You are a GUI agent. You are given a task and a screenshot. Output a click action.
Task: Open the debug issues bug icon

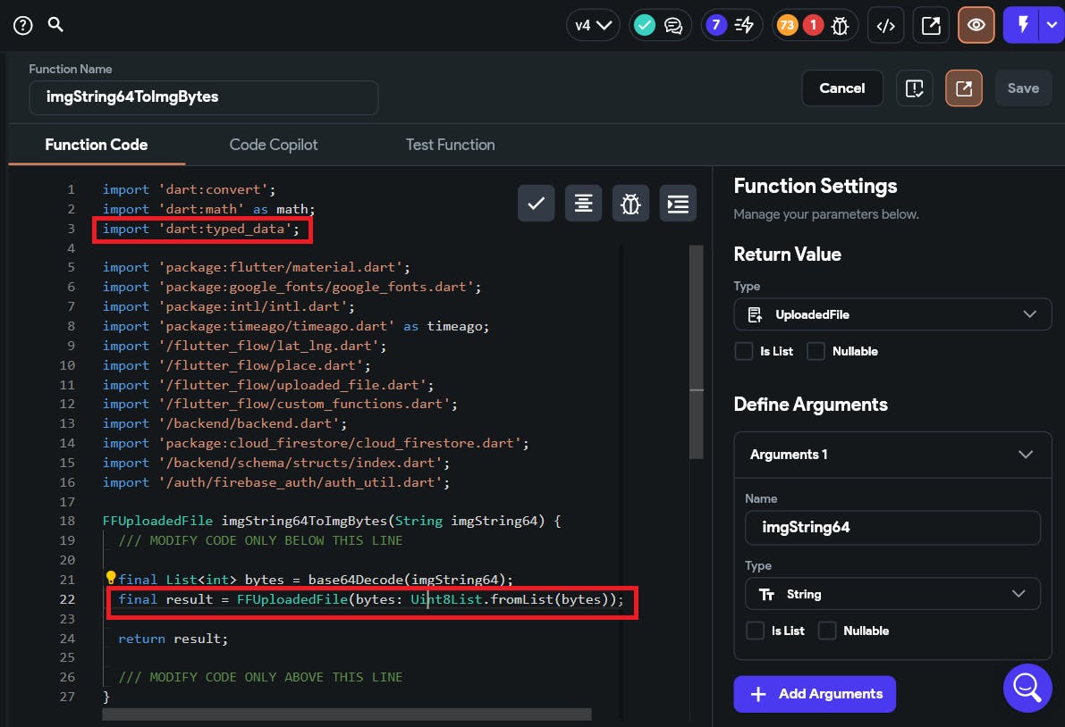(x=840, y=26)
